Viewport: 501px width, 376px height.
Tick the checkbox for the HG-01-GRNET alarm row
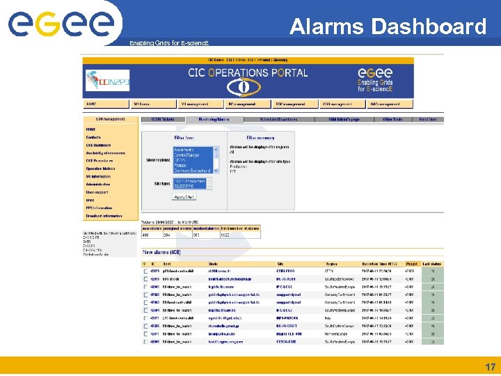(145, 327)
